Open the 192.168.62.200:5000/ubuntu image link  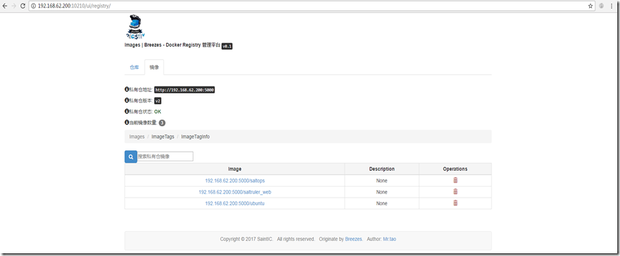point(235,203)
